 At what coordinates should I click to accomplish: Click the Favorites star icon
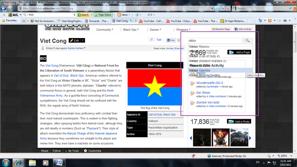pyautogui.click(x=3, y=20)
